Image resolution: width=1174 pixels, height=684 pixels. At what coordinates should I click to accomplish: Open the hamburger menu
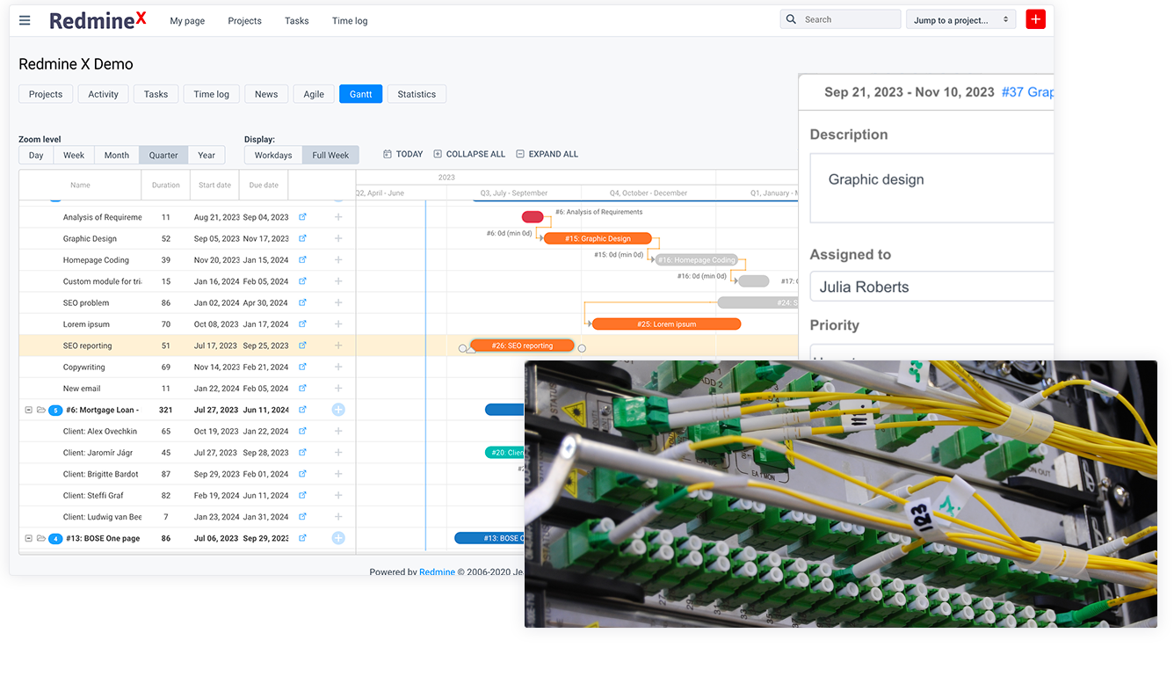point(25,20)
